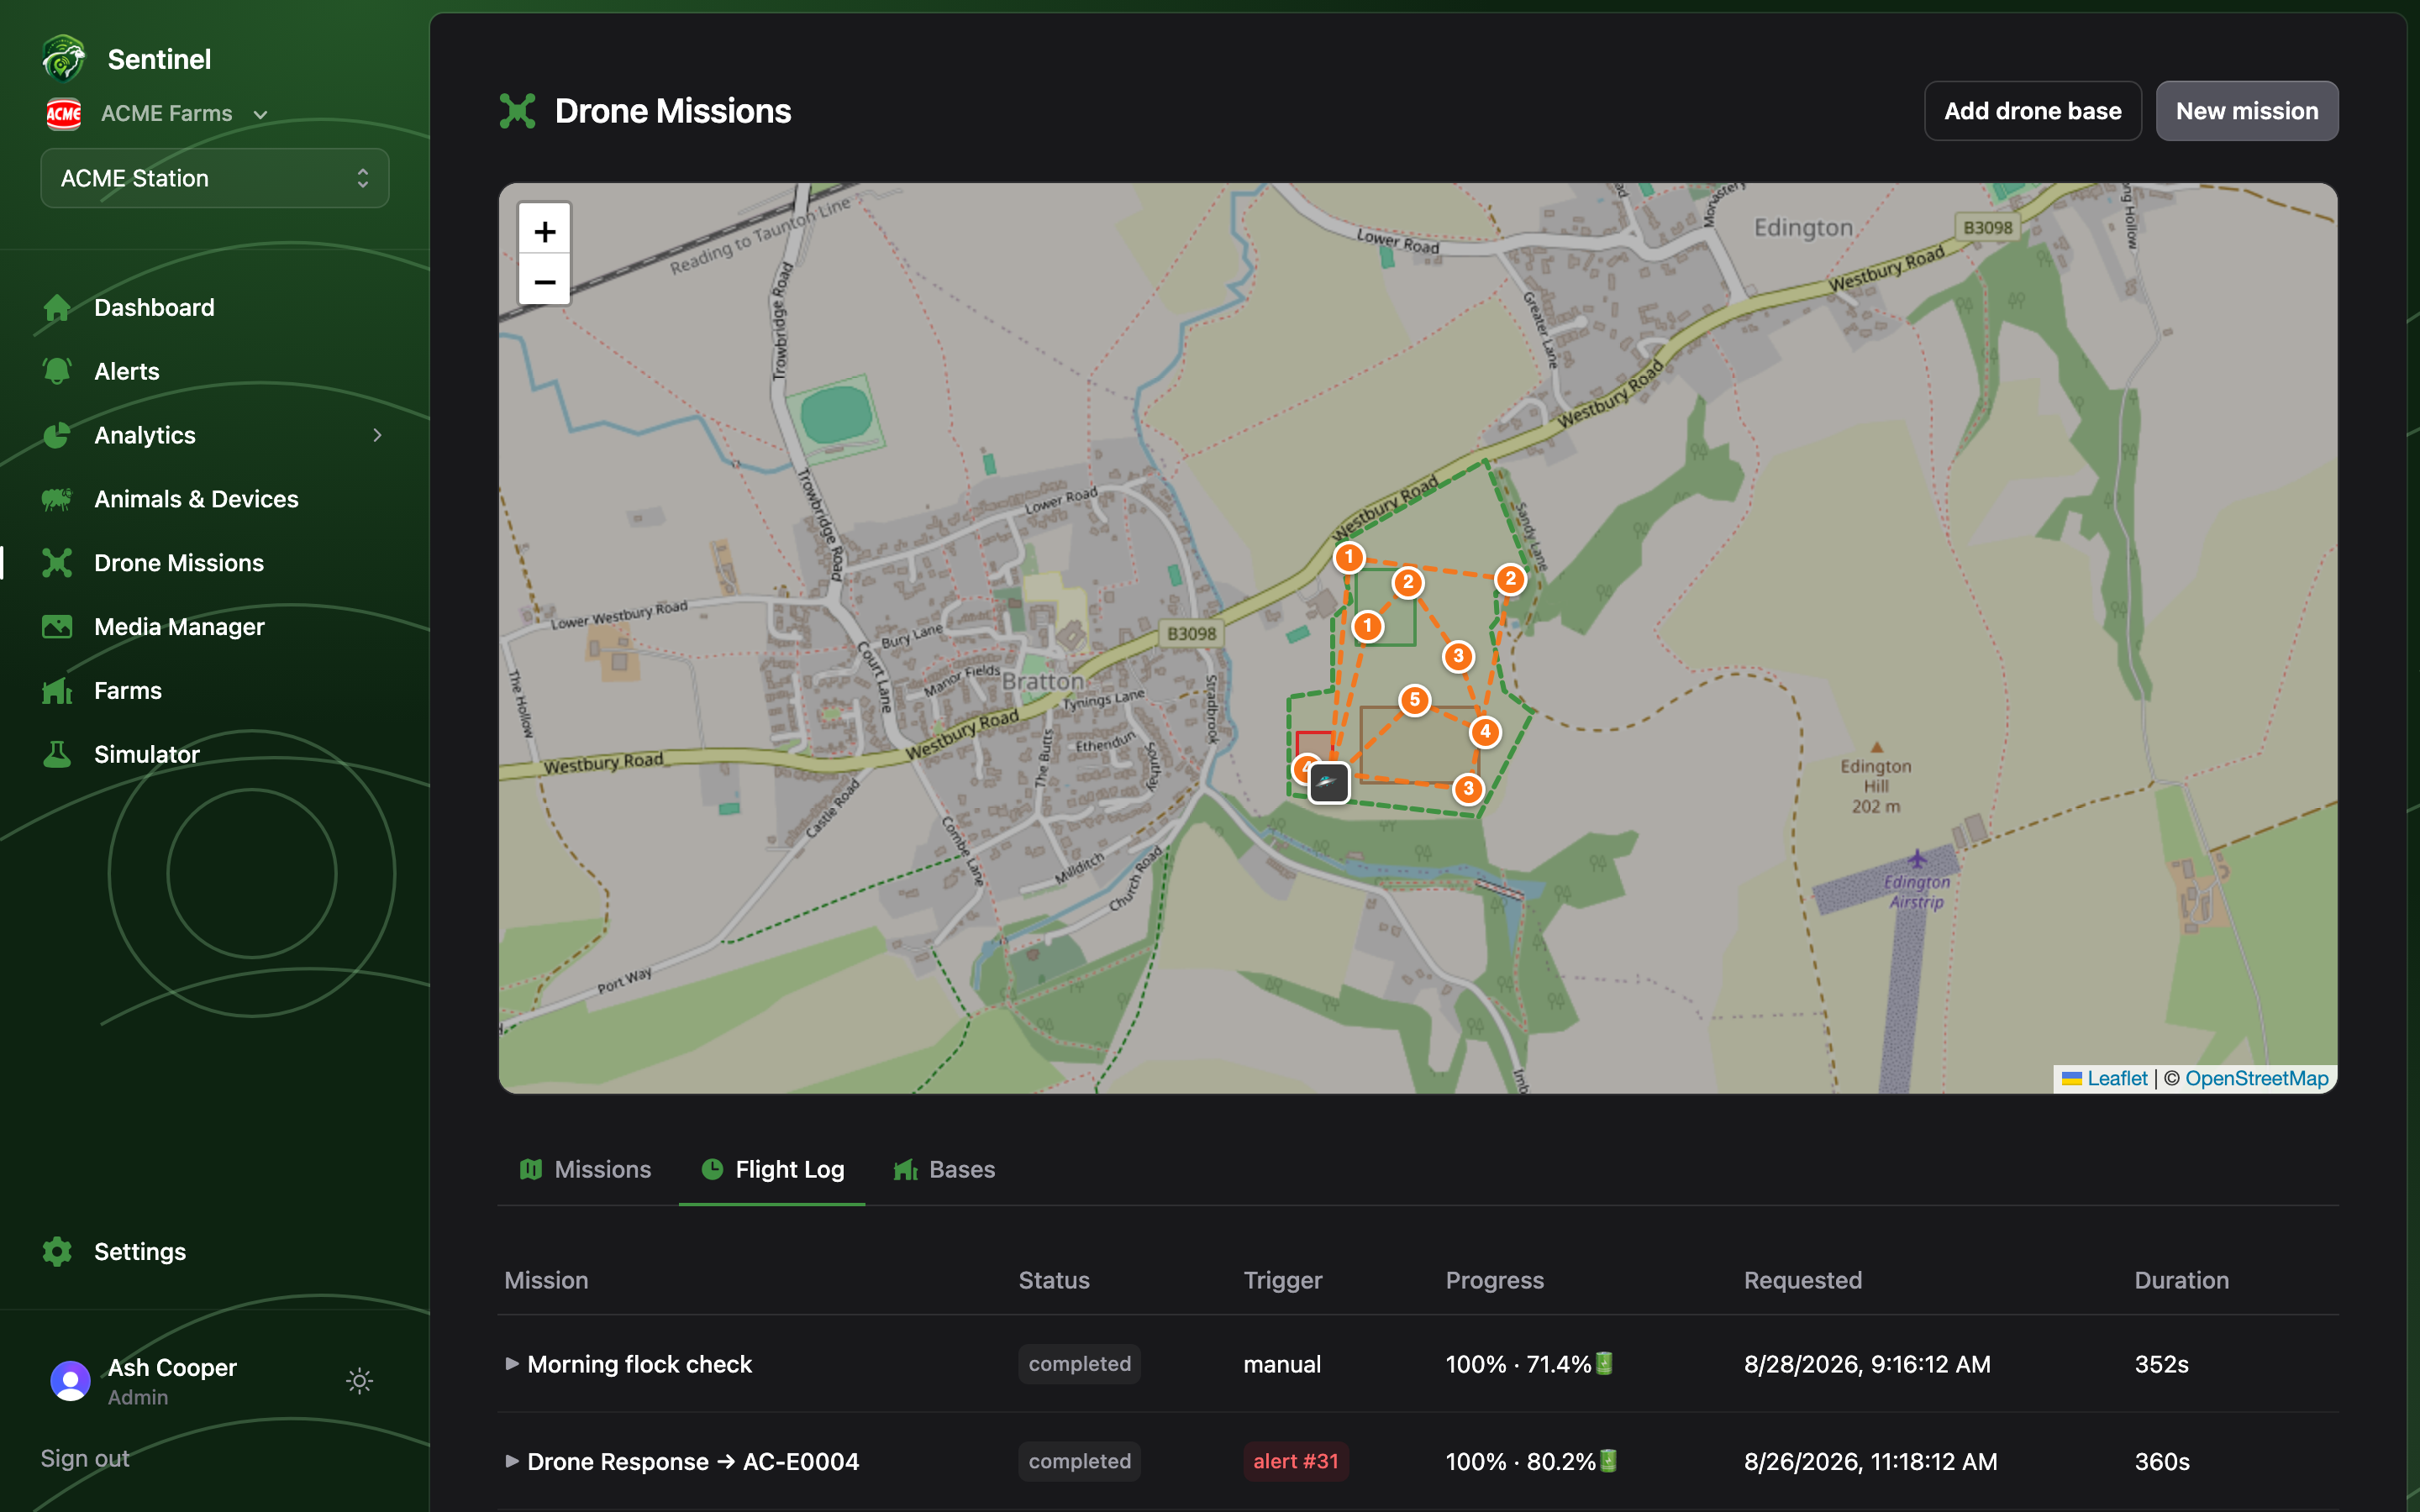This screenshot has height=1512, width=2420.
Task: Click the Mission column header
Action: point(546,1280)
